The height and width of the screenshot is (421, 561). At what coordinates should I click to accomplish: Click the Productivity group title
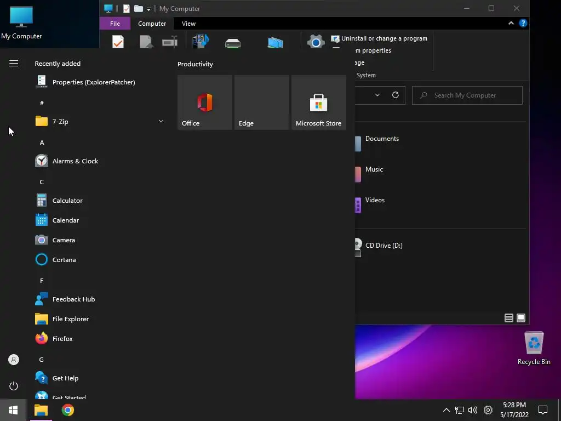click(195, 64)
